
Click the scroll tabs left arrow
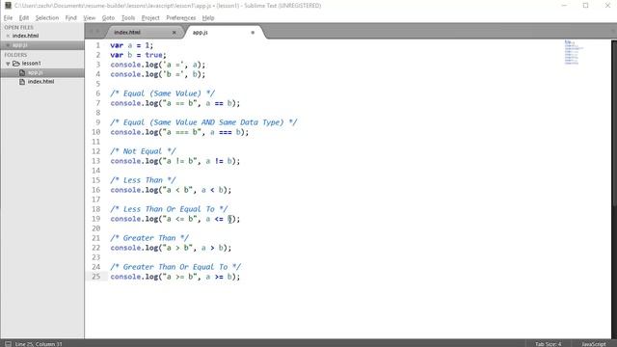(x=92, y=32)
